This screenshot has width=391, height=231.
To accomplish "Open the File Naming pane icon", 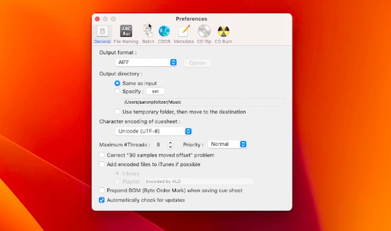I will click(x=126, y=31).
